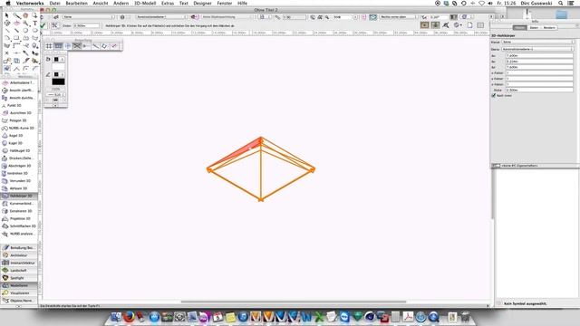
Task: Select the Hohlkörper 3D tool
Action: click(19, 196)
